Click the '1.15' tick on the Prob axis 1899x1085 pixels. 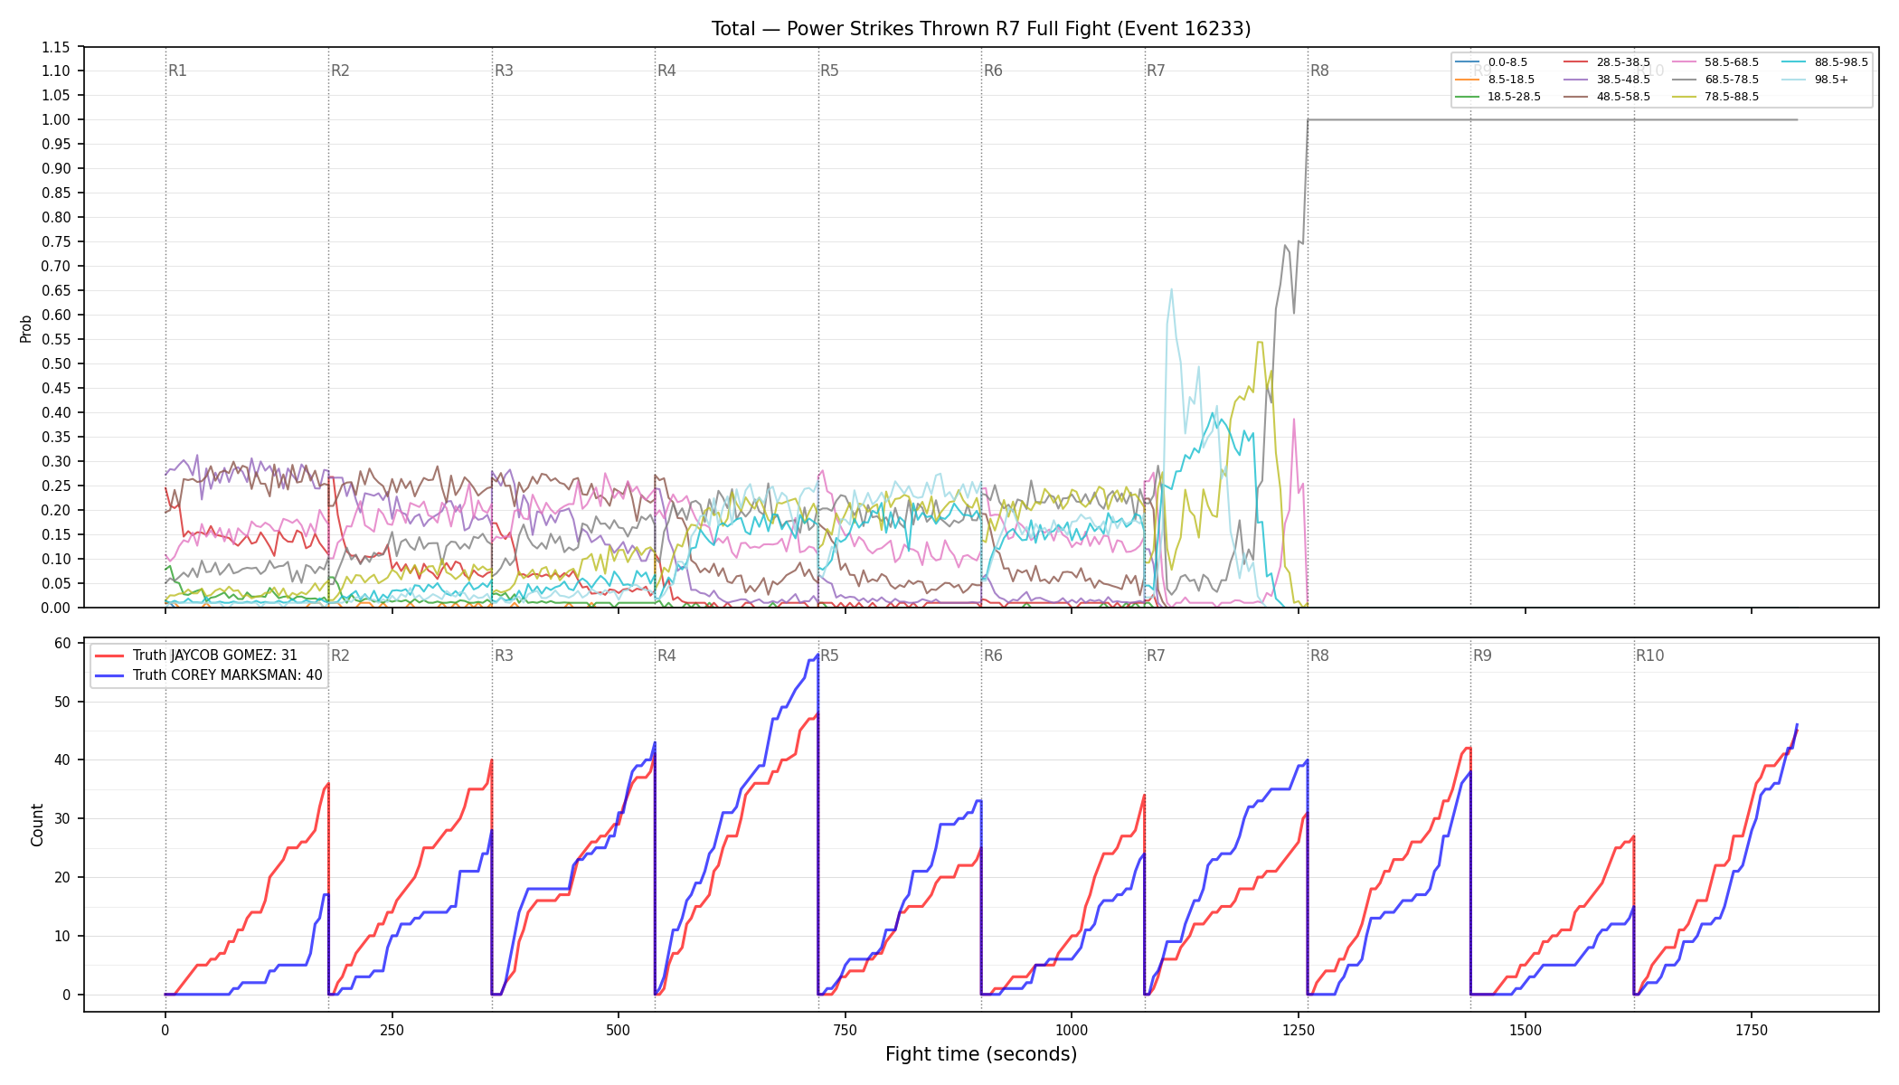tap(56, 47)
